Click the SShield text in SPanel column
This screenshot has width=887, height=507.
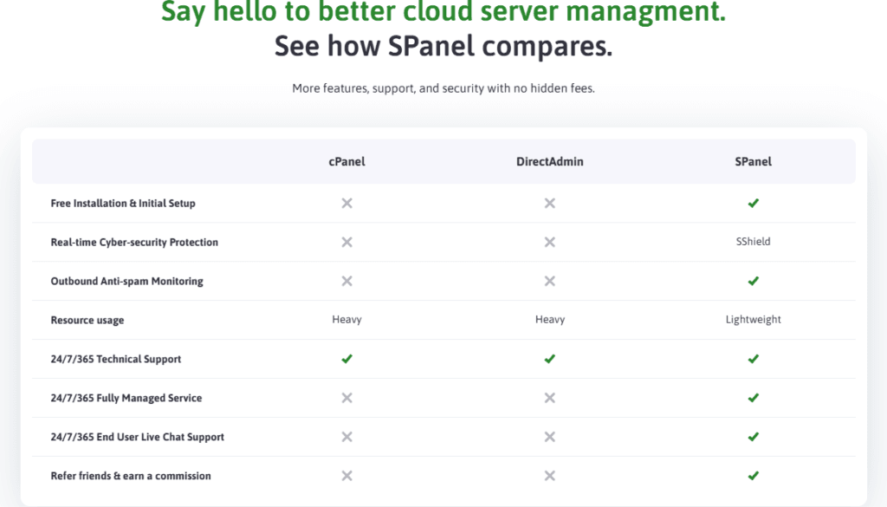click(753, 242)
